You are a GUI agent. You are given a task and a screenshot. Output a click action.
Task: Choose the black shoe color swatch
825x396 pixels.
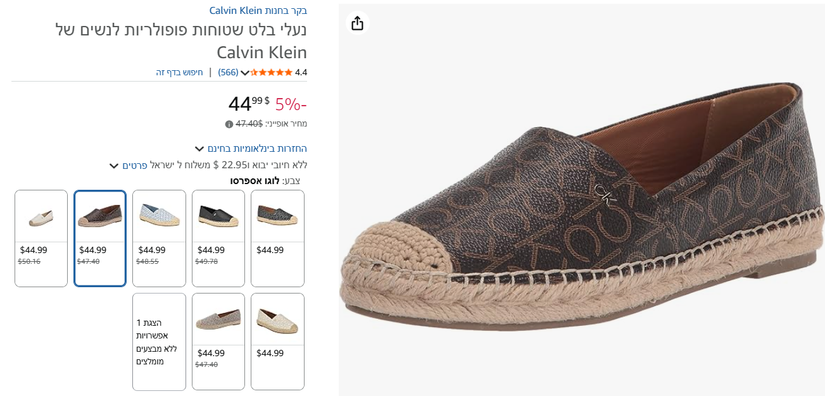[218, 238]
